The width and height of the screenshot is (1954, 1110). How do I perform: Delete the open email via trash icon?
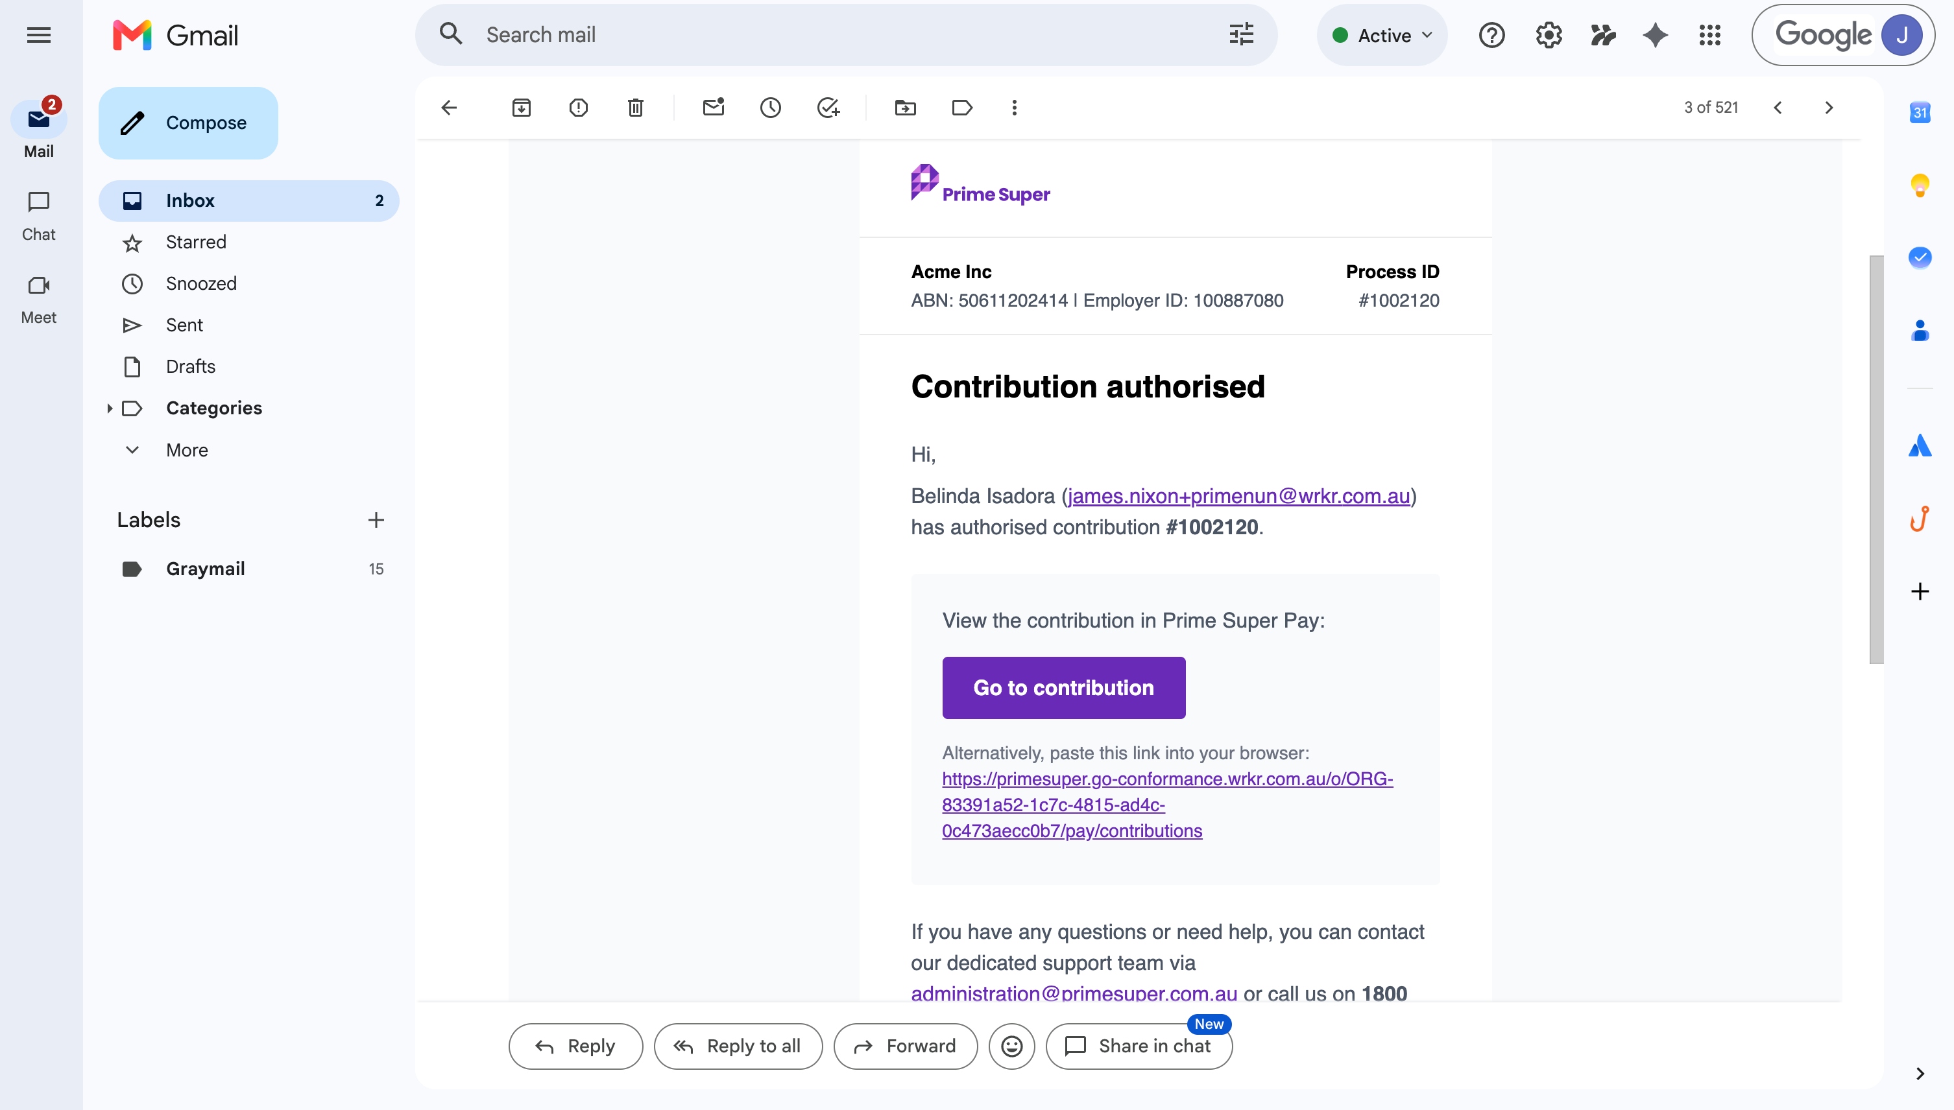(635, 108)
